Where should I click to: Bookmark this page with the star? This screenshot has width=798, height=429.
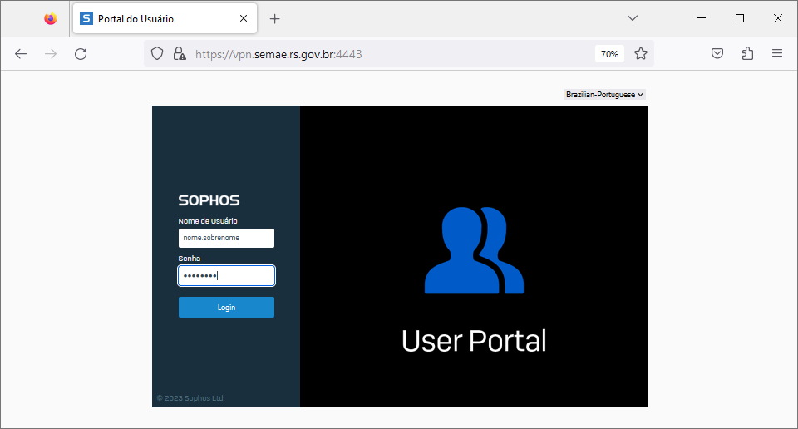[641, 53]
